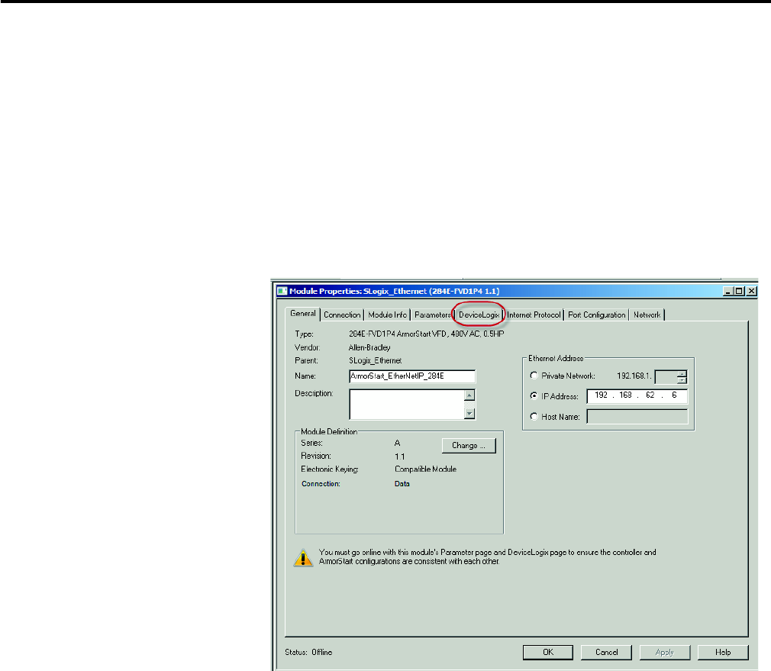Open the DeviceLogix tab
Image resolution: width=771 pixels, height=671 pixels.
tap(479, 315)
